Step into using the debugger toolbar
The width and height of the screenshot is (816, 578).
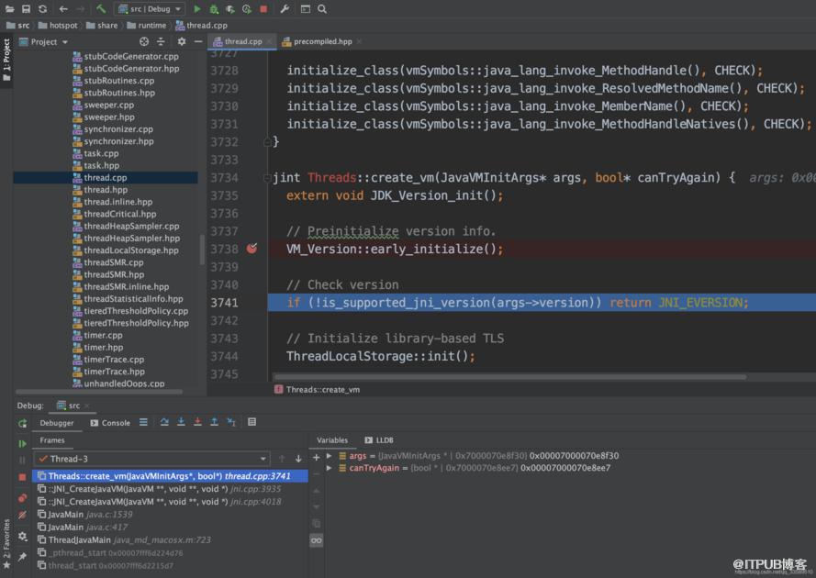pos(181,422)
